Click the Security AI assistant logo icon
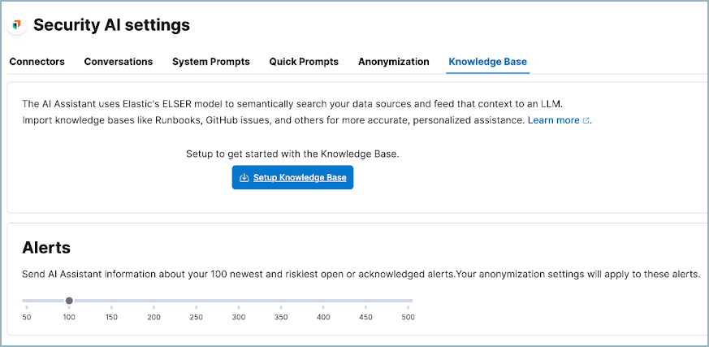 (17, 25)
